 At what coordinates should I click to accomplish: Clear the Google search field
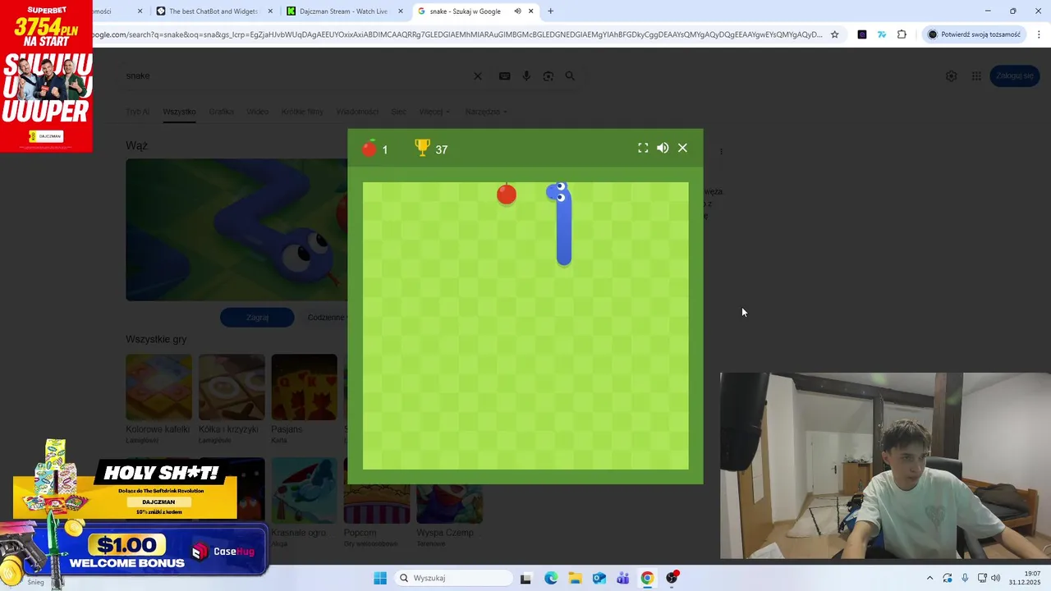pos(478,76)
